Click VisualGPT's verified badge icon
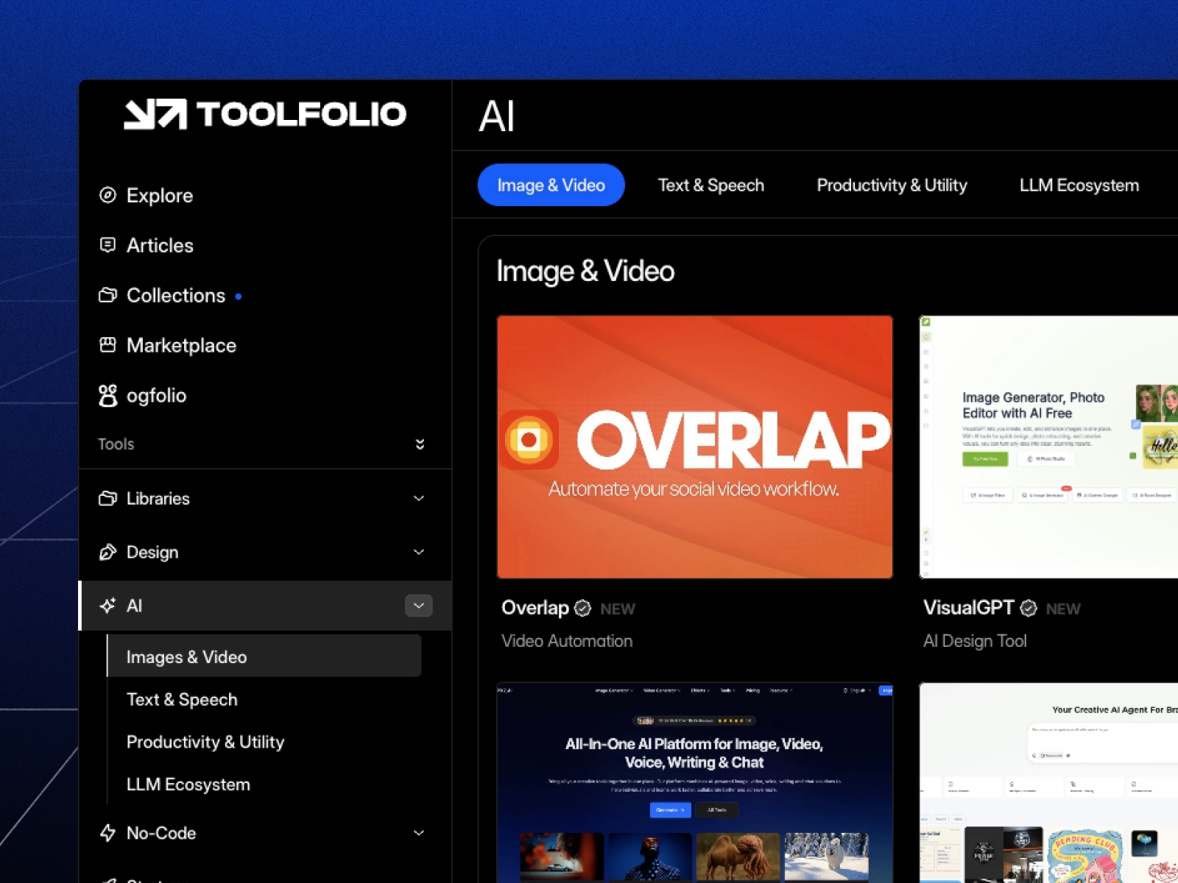Image resolution: width=1178 pixels, height=883 pixels. (x=1029, y=608)
